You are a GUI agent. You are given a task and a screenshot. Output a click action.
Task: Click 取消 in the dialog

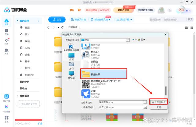tap(159, 107)
